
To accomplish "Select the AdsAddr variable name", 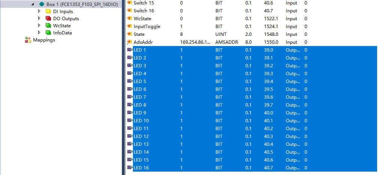I will pos(143,42).
